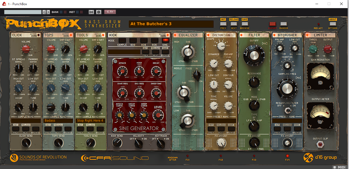The image size is (349, 169).
Task: Toggle the TOPS module active LED
Action: [71, 35]
